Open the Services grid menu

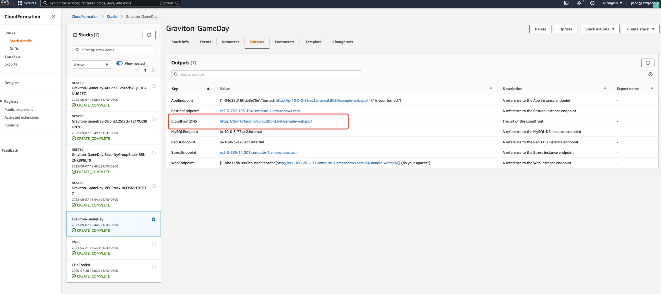pos(20,3)
